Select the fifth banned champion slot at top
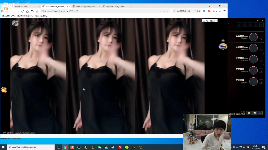This screenshot has height=150, width=268. 261,25
